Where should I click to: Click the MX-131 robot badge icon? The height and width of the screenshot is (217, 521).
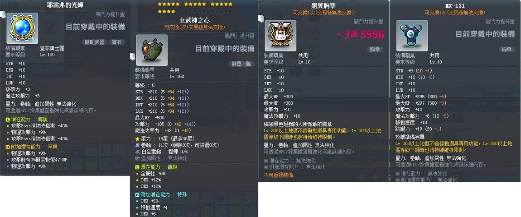pyautogui.click(x=412, y=35)
